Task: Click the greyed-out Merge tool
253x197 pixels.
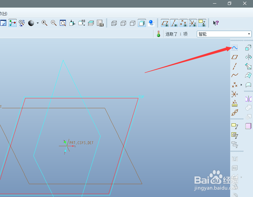Action: (x=248, y=108)
